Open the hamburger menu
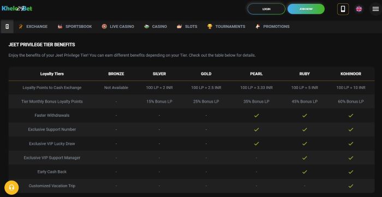The image size is (382, 197). (375, 9)
